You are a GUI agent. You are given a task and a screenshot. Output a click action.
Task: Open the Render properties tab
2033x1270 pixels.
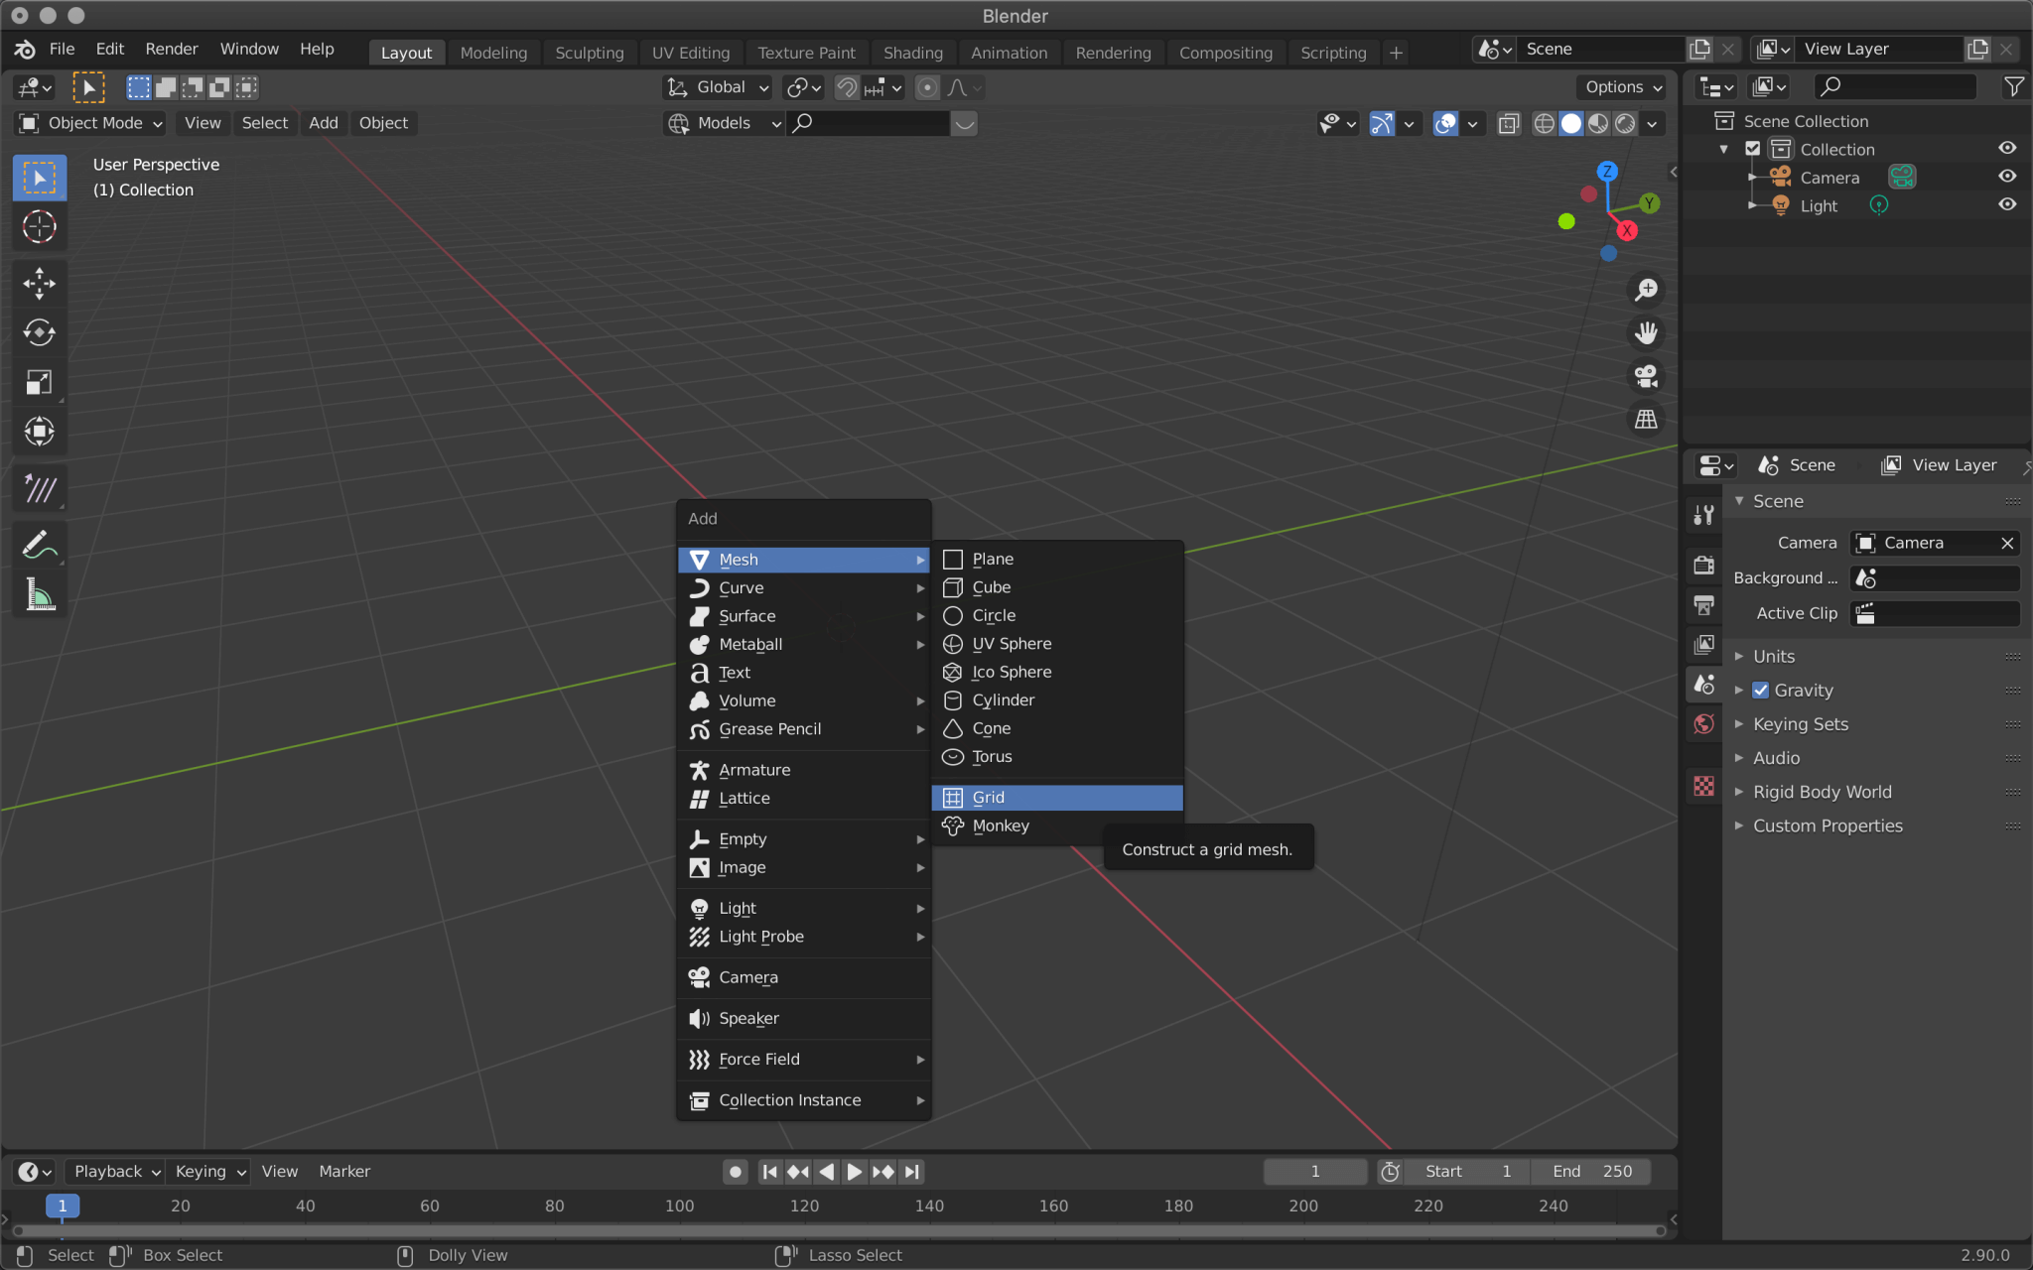(x=1704, y=565)
